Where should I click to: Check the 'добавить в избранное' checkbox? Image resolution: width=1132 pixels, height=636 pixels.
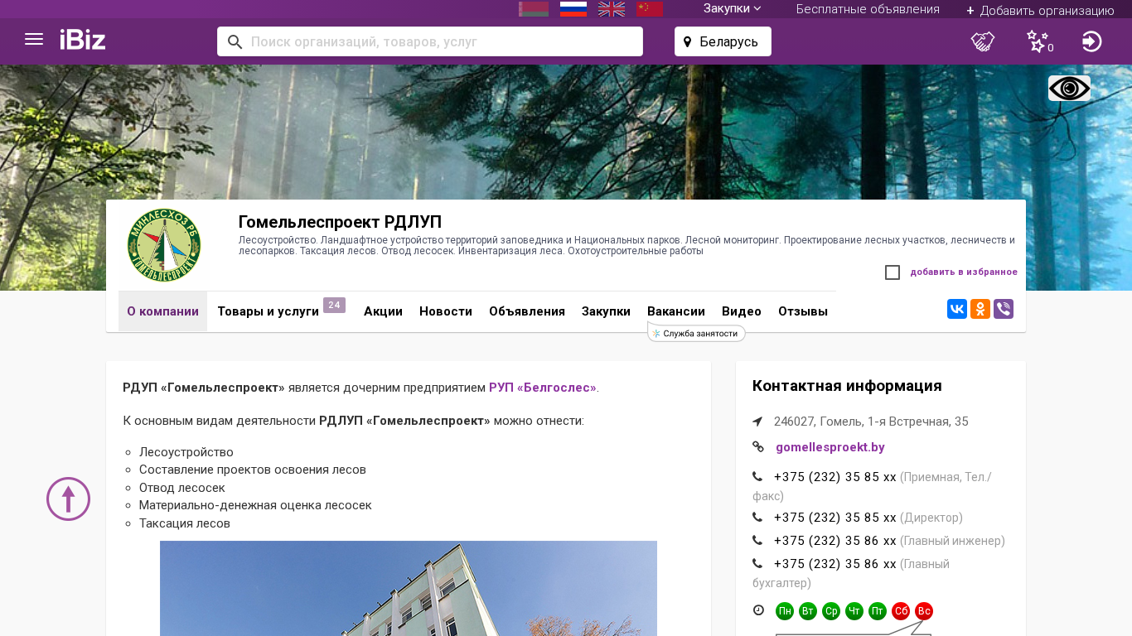coord(893,272)
